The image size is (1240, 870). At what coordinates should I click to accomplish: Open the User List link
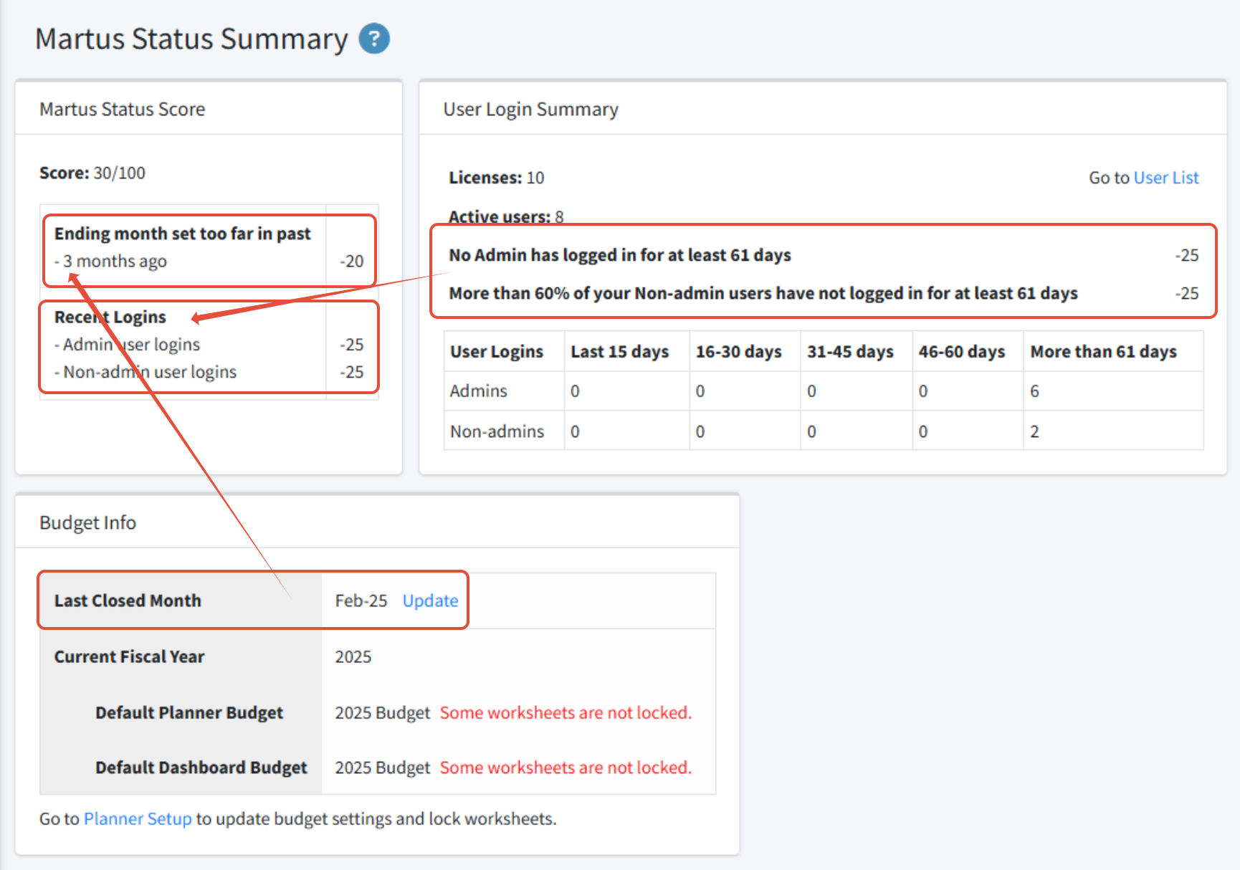1166,178
